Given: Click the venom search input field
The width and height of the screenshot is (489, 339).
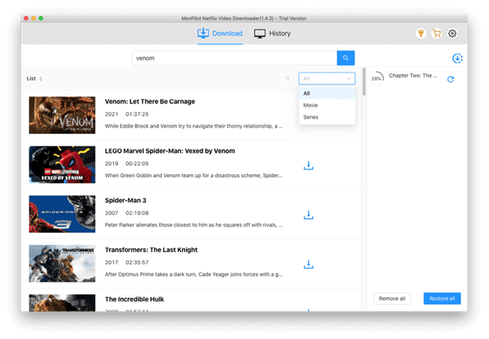Looking at the screenshot, I should click(x=232, y=57).
